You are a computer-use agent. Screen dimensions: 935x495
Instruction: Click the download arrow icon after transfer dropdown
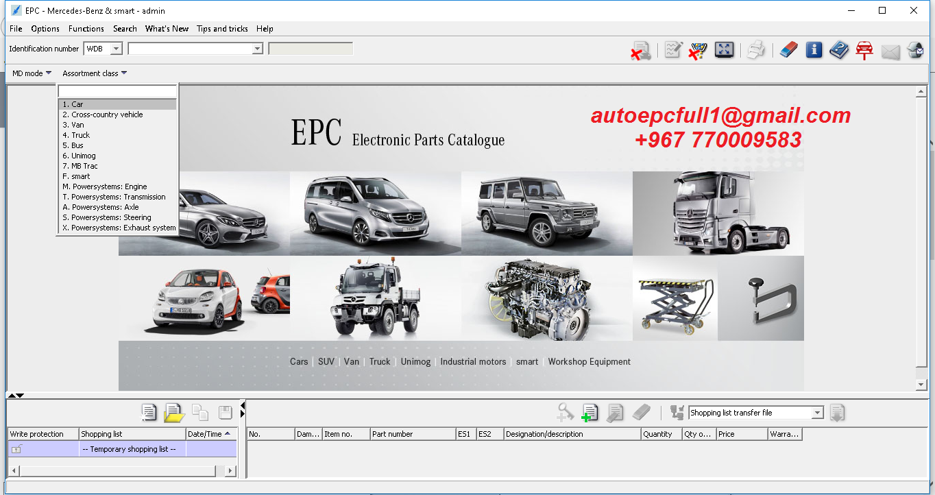pos(837,412)
